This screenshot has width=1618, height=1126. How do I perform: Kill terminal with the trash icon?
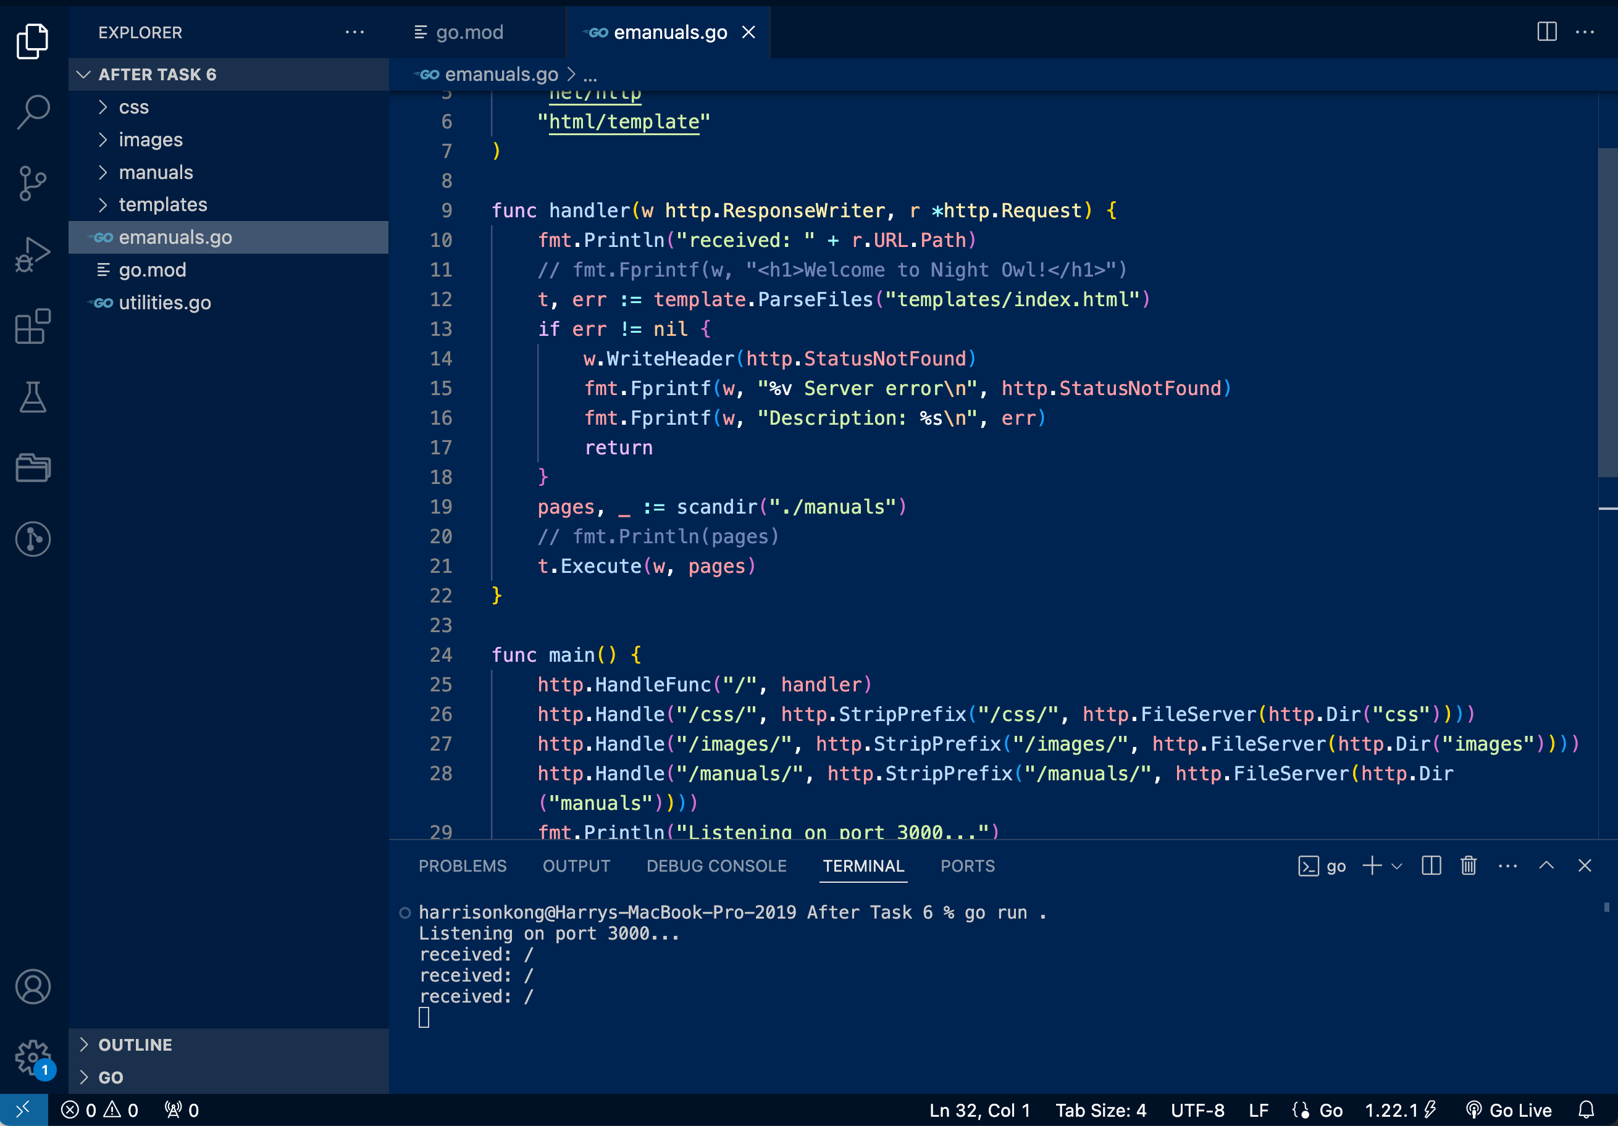1469,865
